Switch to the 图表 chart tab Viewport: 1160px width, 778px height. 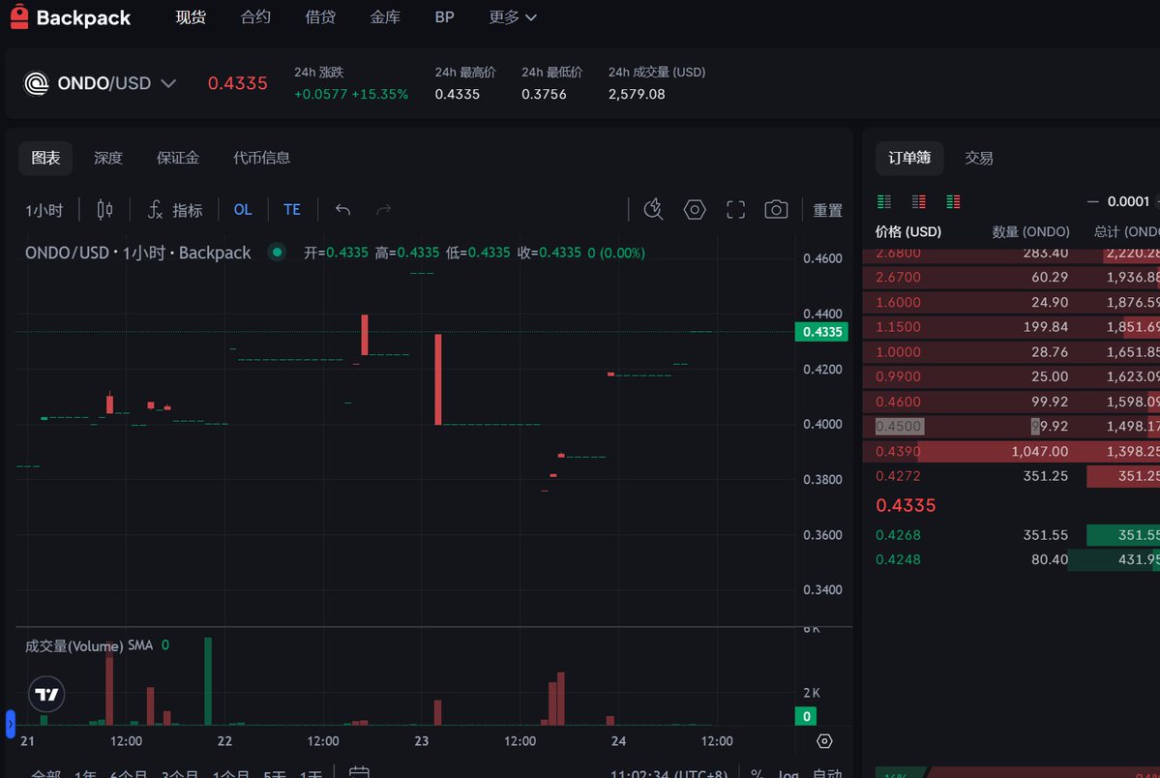coord(45,158)
